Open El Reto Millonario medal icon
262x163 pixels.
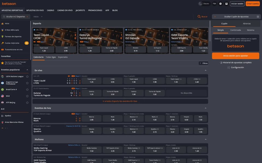pos(2,30)
